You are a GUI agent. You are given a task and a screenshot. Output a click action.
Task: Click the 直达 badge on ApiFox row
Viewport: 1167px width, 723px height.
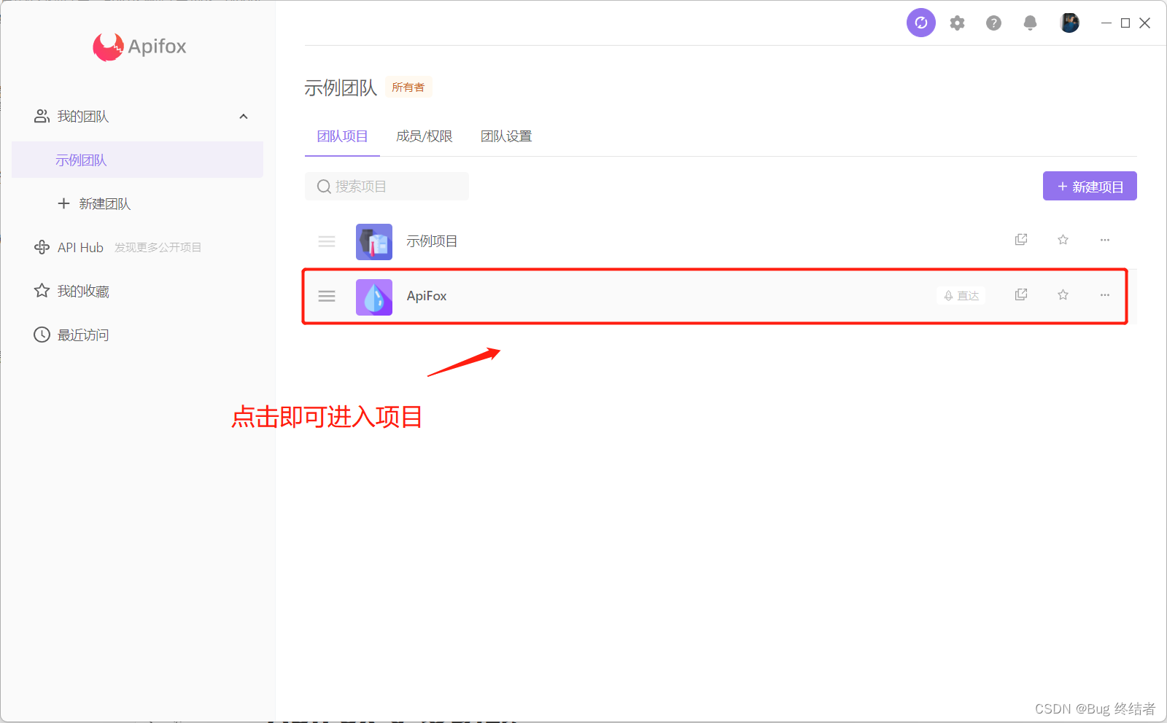961,295
